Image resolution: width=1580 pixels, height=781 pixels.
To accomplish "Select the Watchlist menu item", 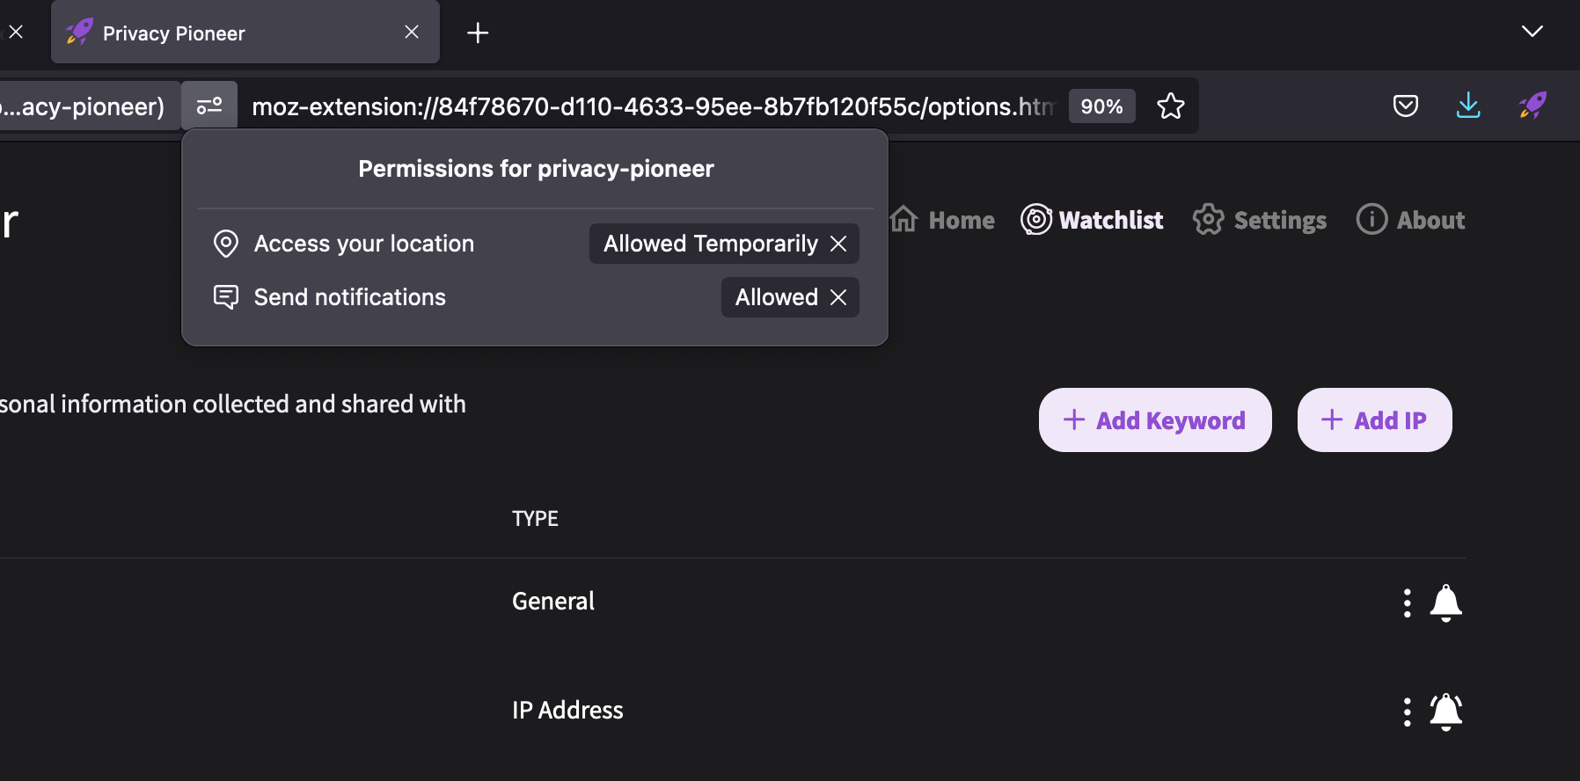I will pyautogui.click(x=1111, y=220).
